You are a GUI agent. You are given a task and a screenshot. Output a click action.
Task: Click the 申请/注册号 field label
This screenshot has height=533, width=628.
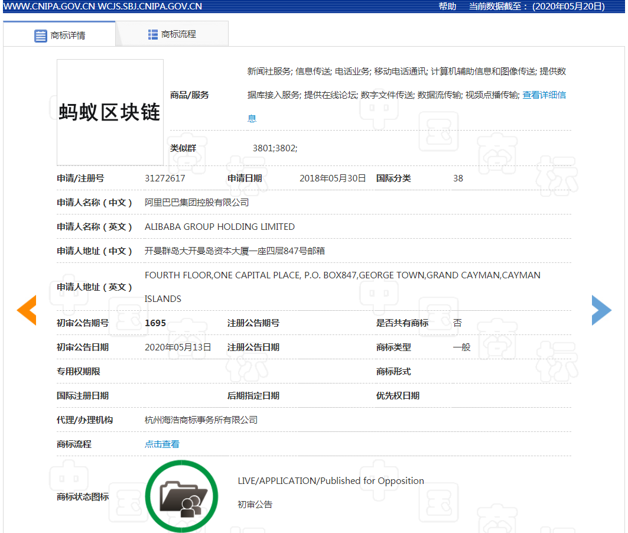[80, 178]
